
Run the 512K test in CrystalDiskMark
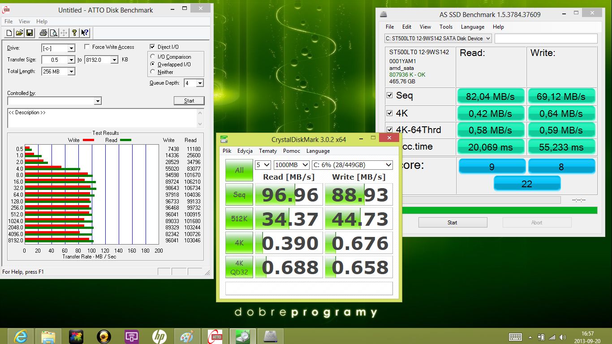(239, 219)
